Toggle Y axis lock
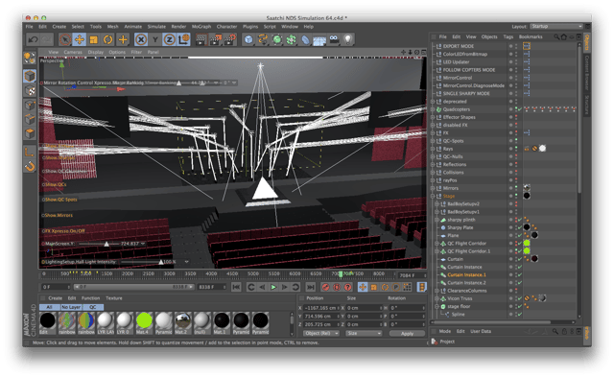 [x=155, y=39]
